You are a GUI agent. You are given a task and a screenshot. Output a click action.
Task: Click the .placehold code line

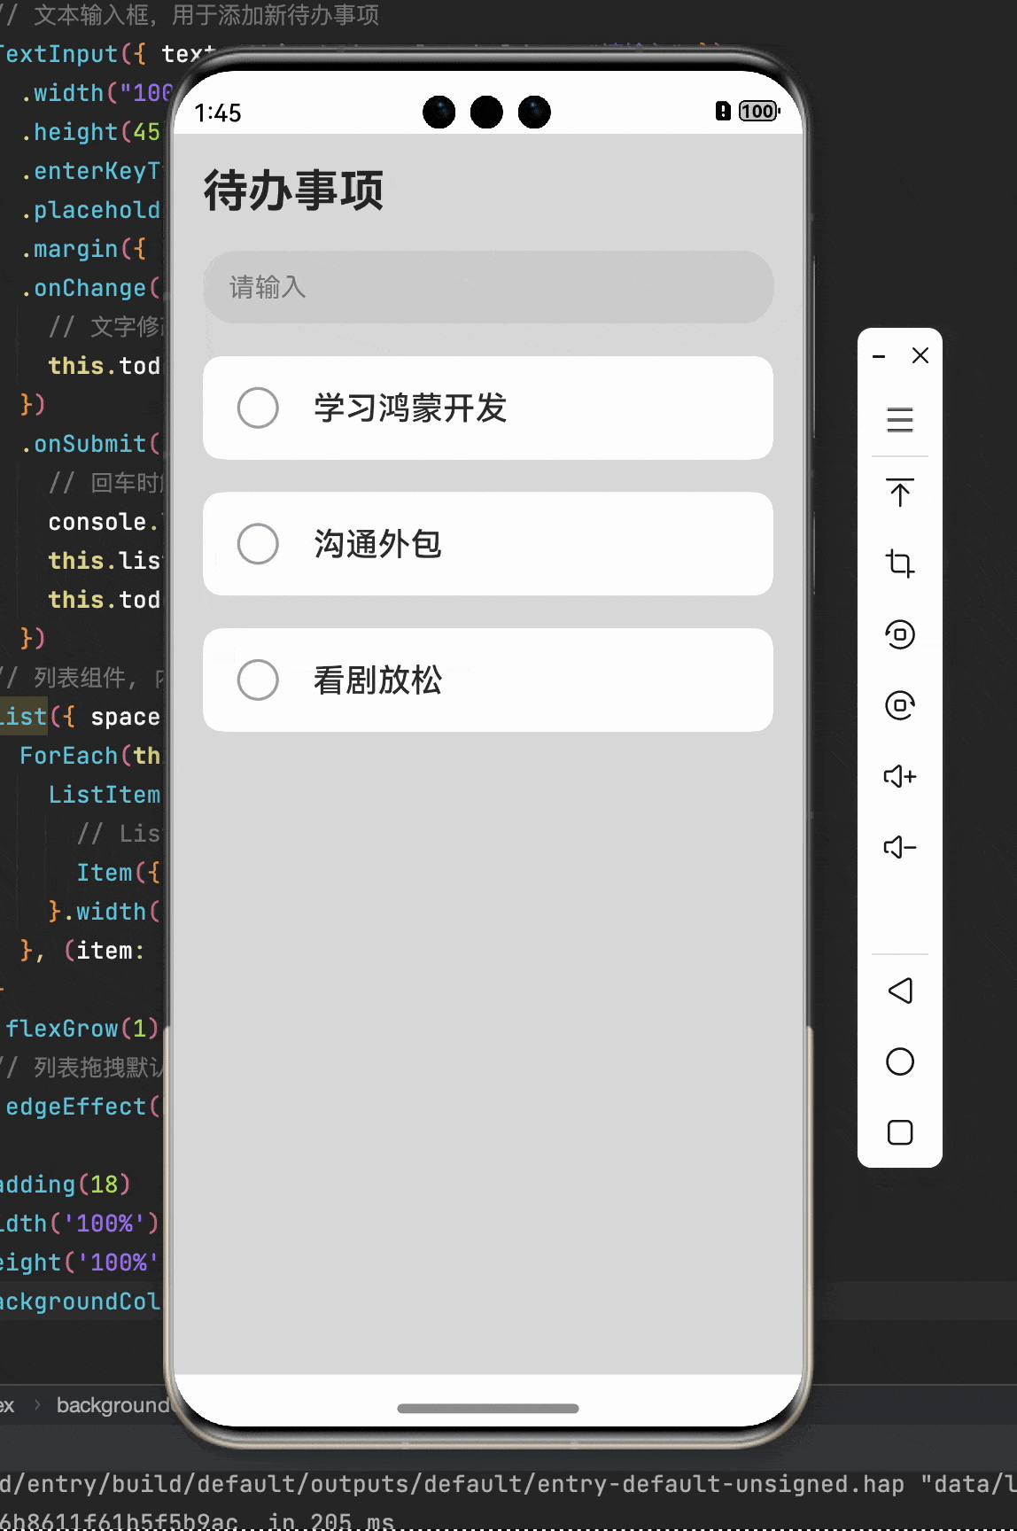90,210
